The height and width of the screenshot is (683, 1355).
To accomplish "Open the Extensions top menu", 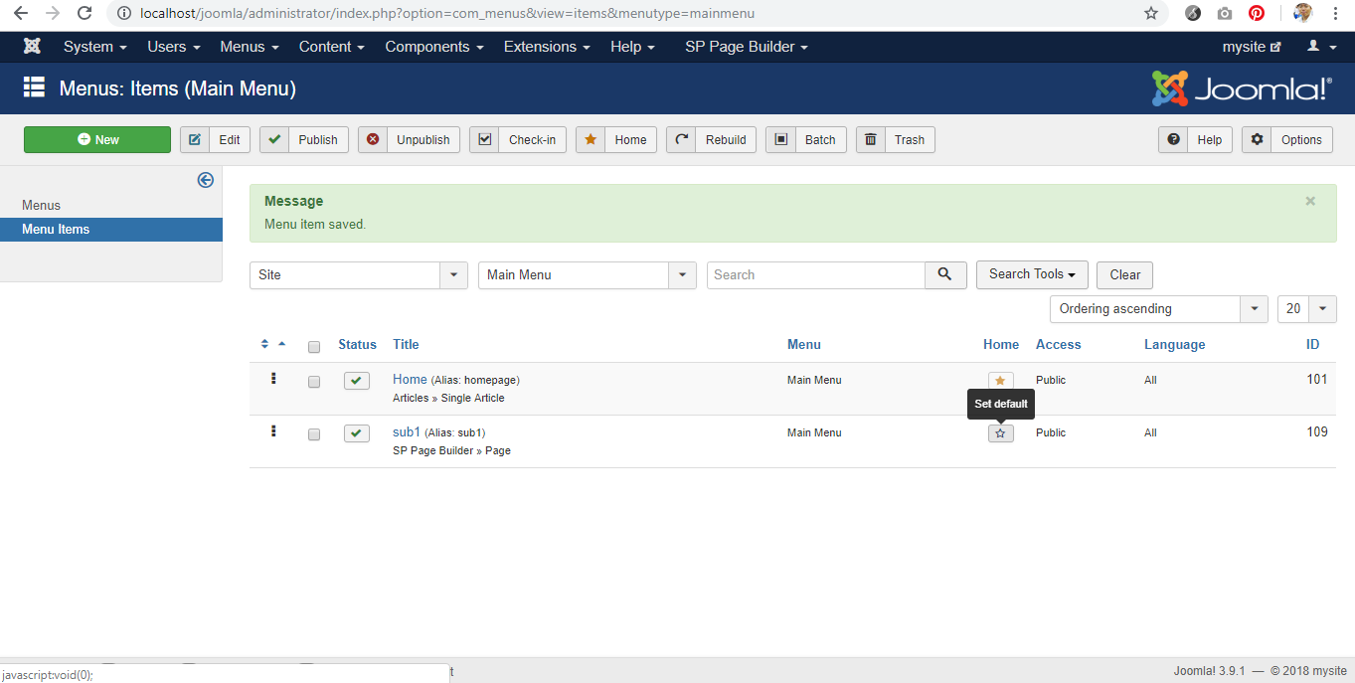I will point(546,47).
